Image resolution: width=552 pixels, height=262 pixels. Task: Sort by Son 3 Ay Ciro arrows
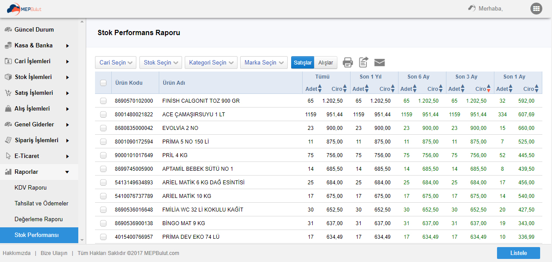pos(489,89)
